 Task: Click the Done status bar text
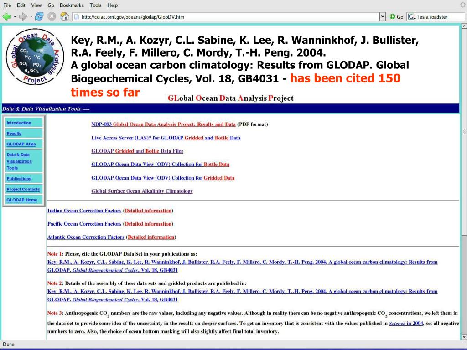9,345
